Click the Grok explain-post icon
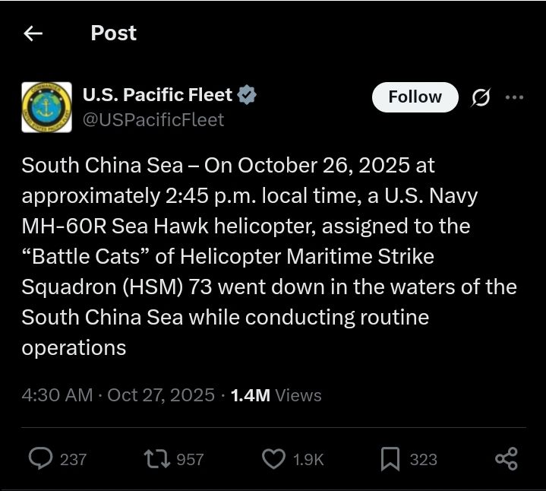Viewport: 546px width, 491px height. click(x=481, y=97)
